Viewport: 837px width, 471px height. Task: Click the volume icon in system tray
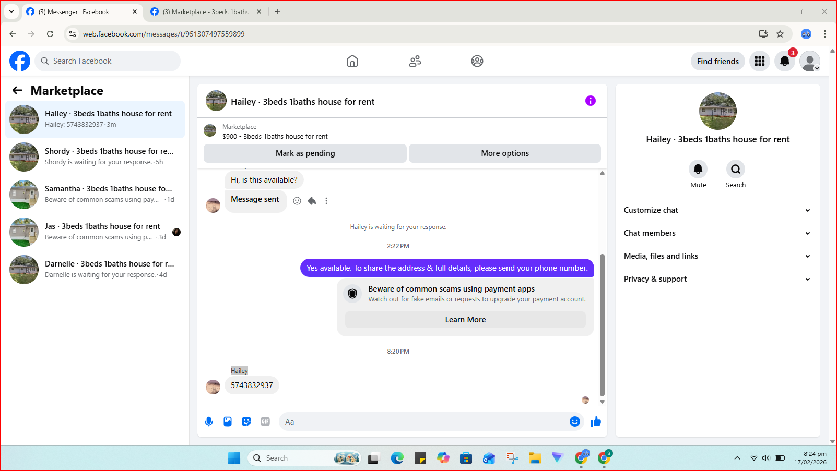click(x=766, y=458)
